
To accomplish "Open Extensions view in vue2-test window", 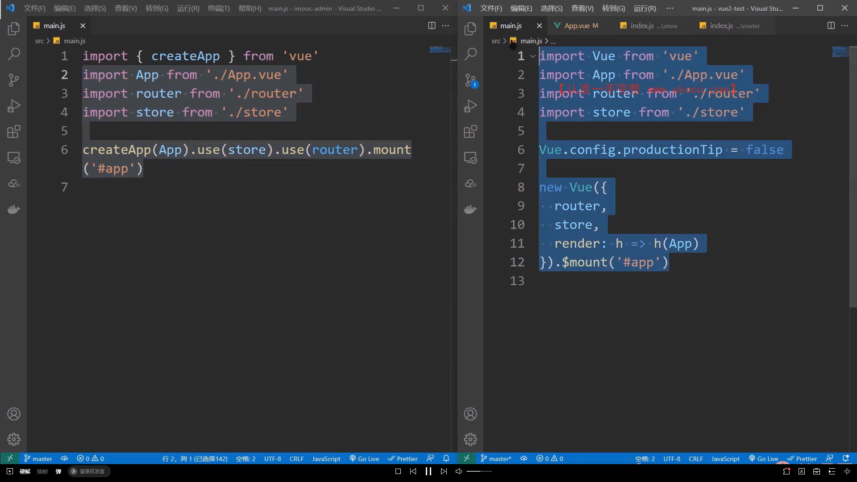I will [470, 132].
